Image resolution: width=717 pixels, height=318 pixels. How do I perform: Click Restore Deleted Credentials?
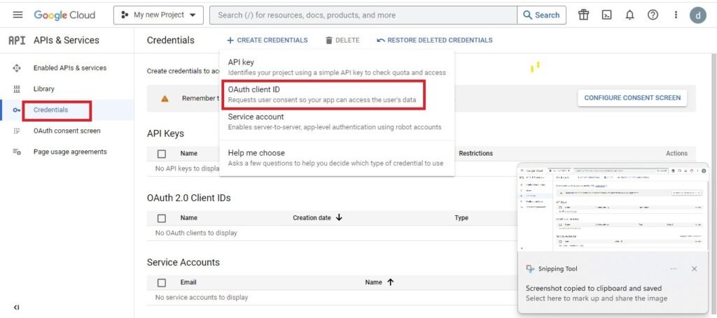point(434,41)
